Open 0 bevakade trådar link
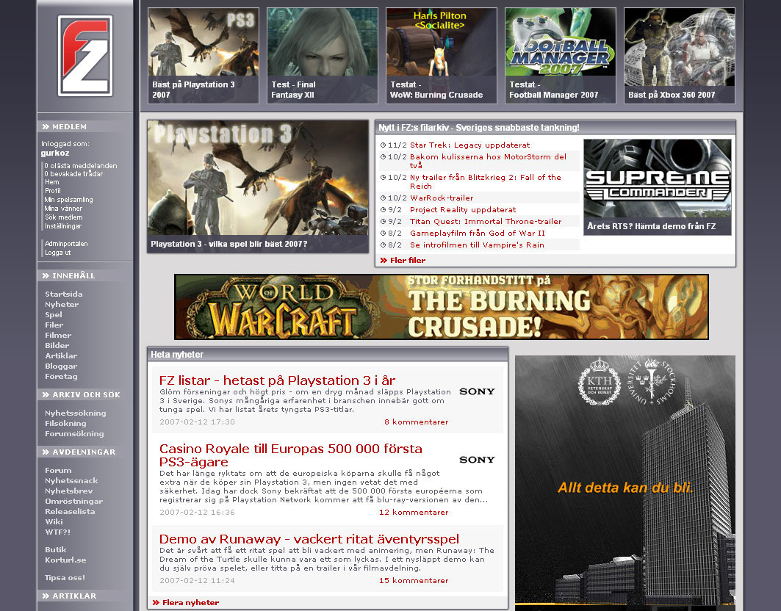781x611 pixels. tap(73, 174)
